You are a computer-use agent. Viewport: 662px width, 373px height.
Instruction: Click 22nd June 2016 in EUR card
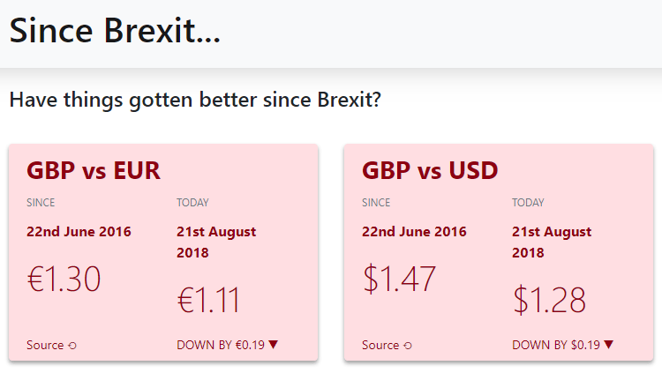[x=79, y=232]
